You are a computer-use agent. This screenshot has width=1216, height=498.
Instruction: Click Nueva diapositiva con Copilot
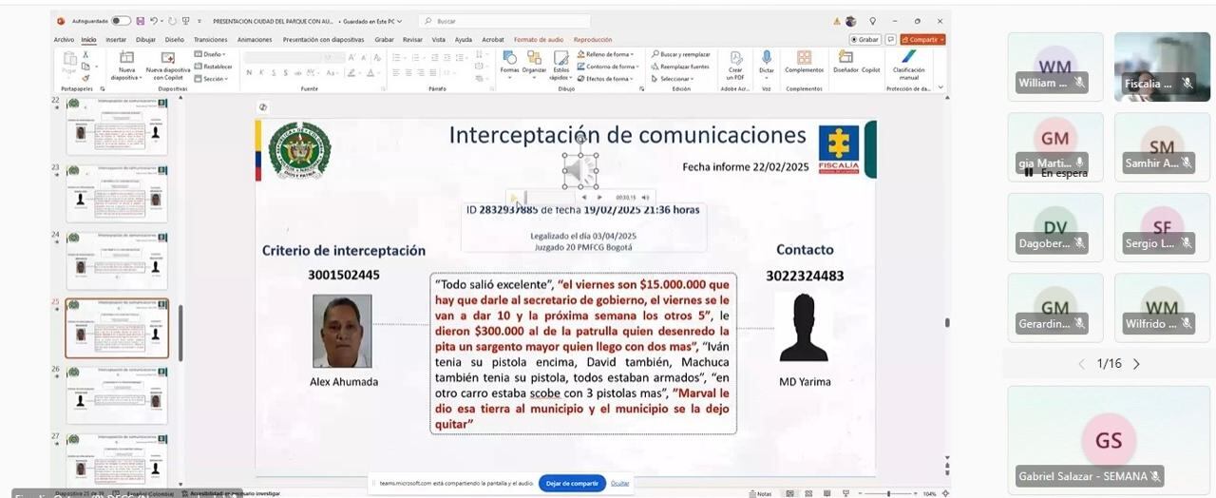(x=167, y=66)
